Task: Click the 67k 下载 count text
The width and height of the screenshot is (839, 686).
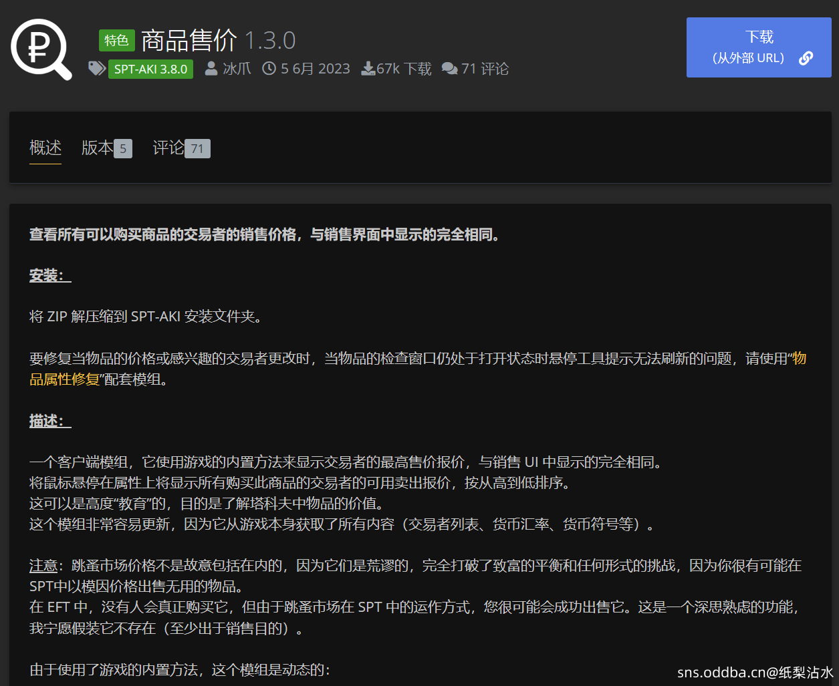Action: tap(404, 69)
